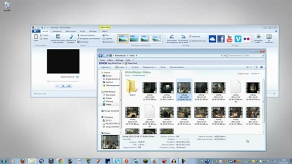Image resolution: width=292 pixels, height=164 pixels.
Task: Open Enregistrer une narration dropdown arrow
Action: tap(101, 39)
